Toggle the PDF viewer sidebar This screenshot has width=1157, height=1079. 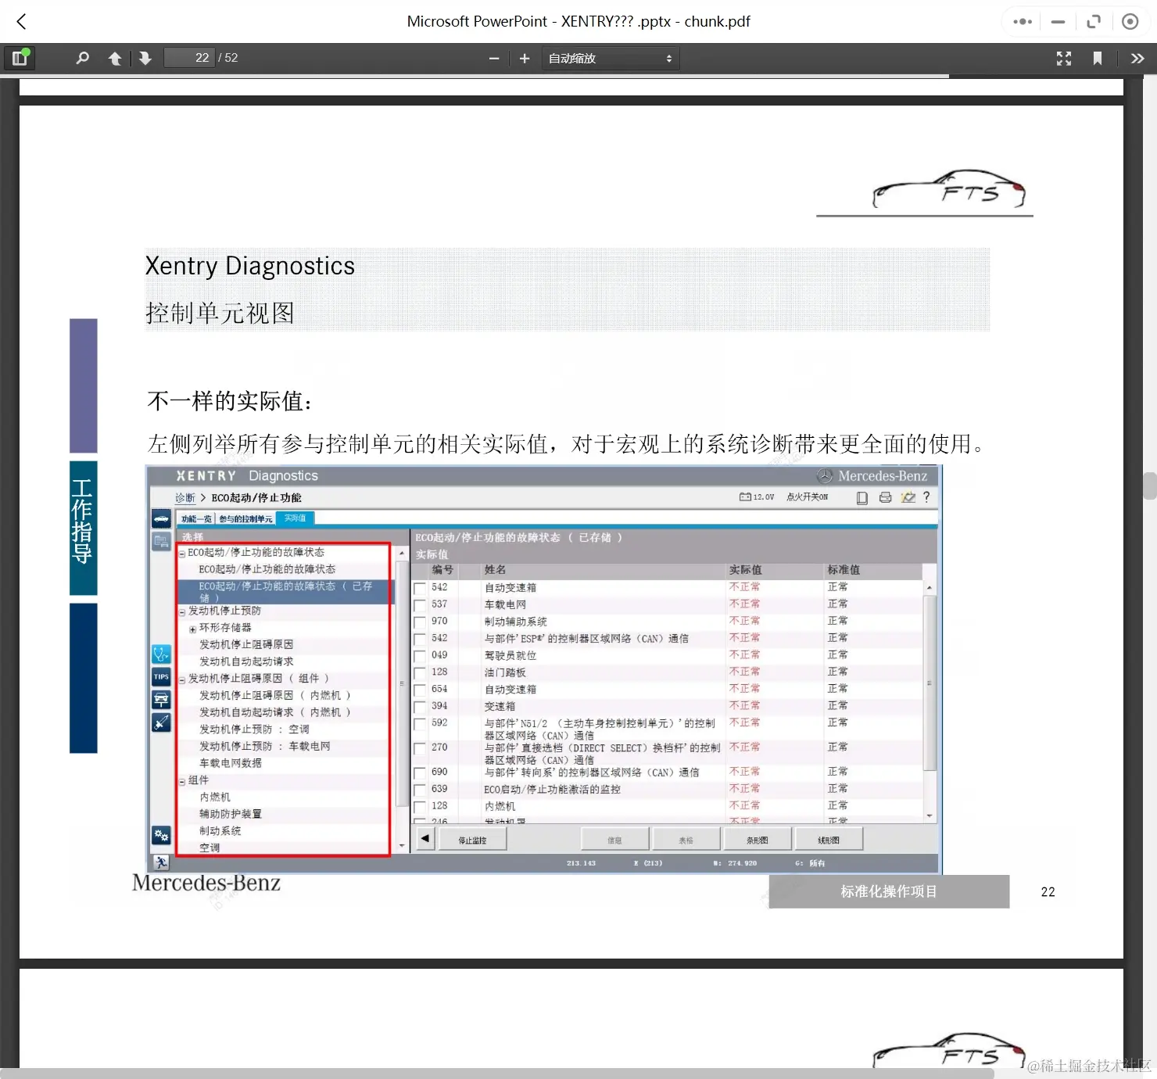20,58
